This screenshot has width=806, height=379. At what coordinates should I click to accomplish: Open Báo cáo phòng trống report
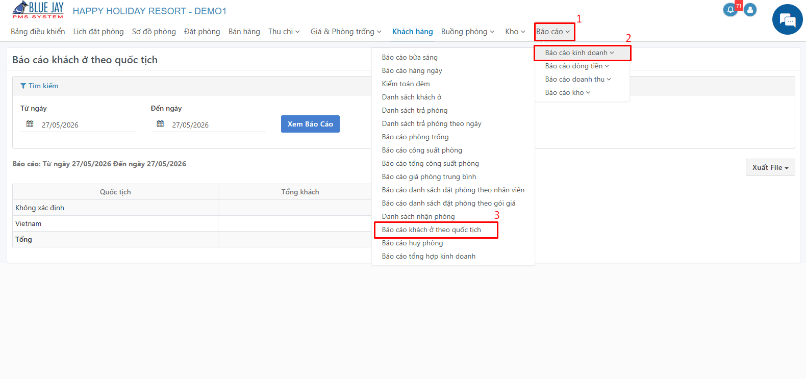tap(415, 137)
